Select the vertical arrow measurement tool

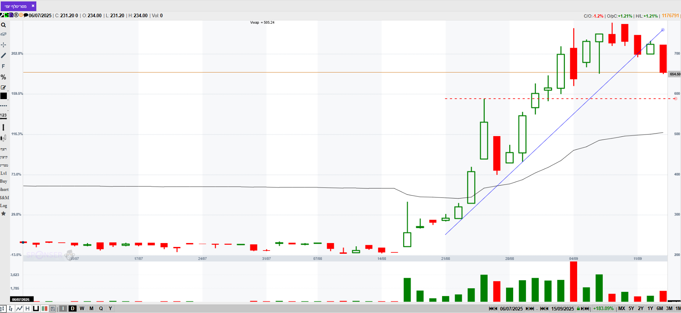(3, 127)
